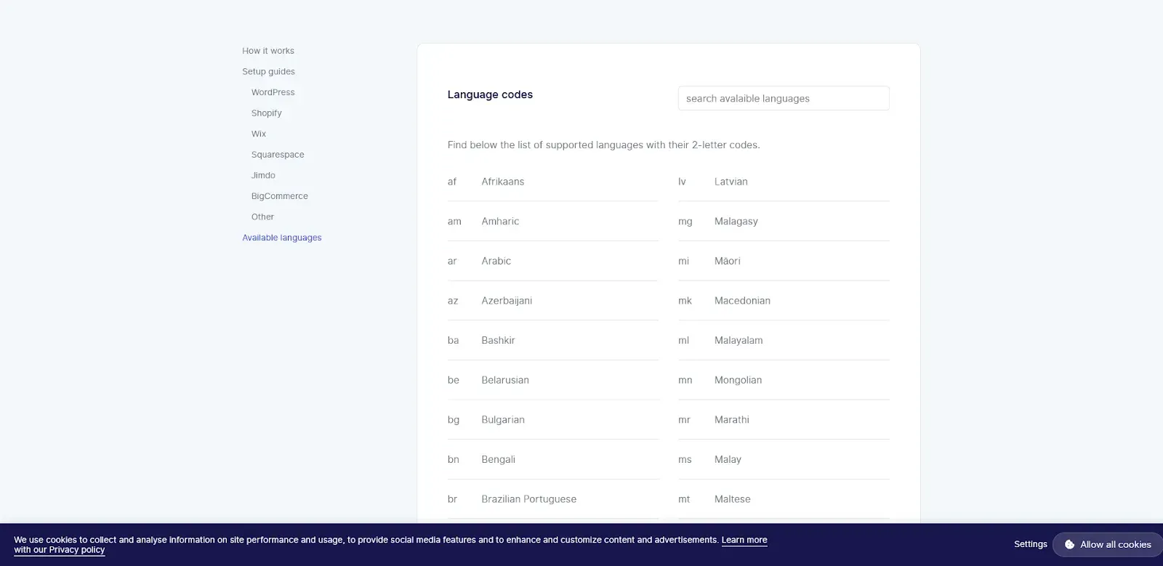Open the Setup guides section

pos(268,71)
